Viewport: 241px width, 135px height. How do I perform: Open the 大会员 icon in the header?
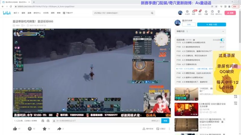[x=187, y=13]
